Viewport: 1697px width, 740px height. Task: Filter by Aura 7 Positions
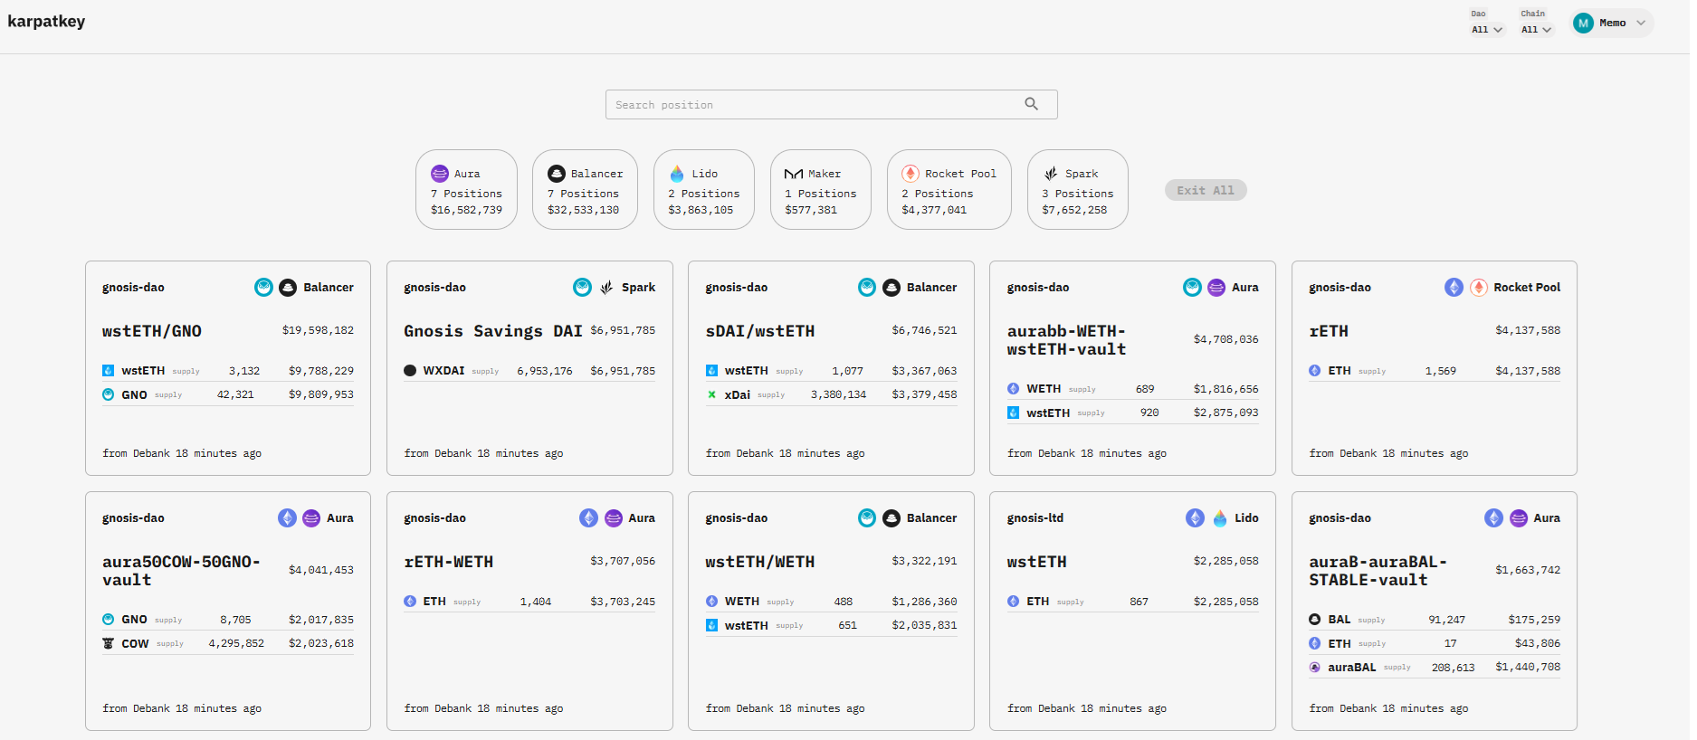466,190
